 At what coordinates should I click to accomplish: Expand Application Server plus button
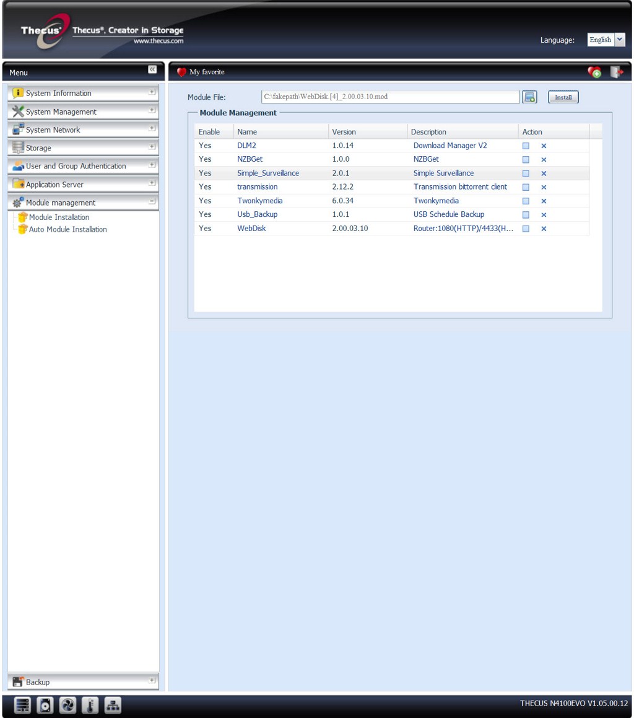pyautogui.click(x=152, y=183)
